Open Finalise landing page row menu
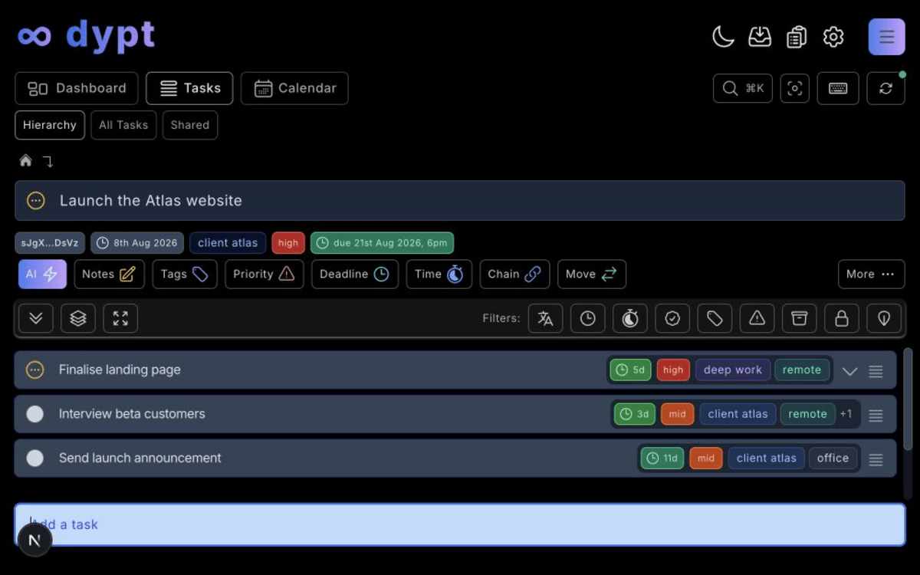 (876, 371)
